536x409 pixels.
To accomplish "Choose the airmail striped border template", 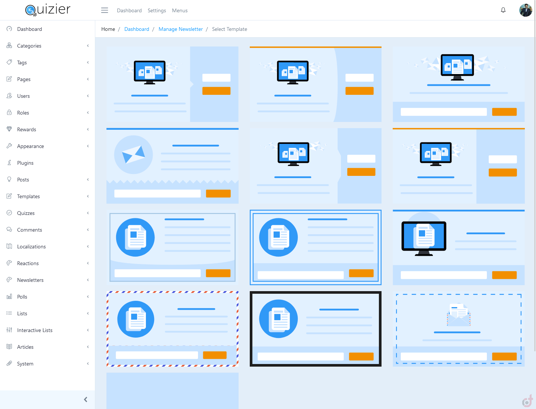I will 172,329.
